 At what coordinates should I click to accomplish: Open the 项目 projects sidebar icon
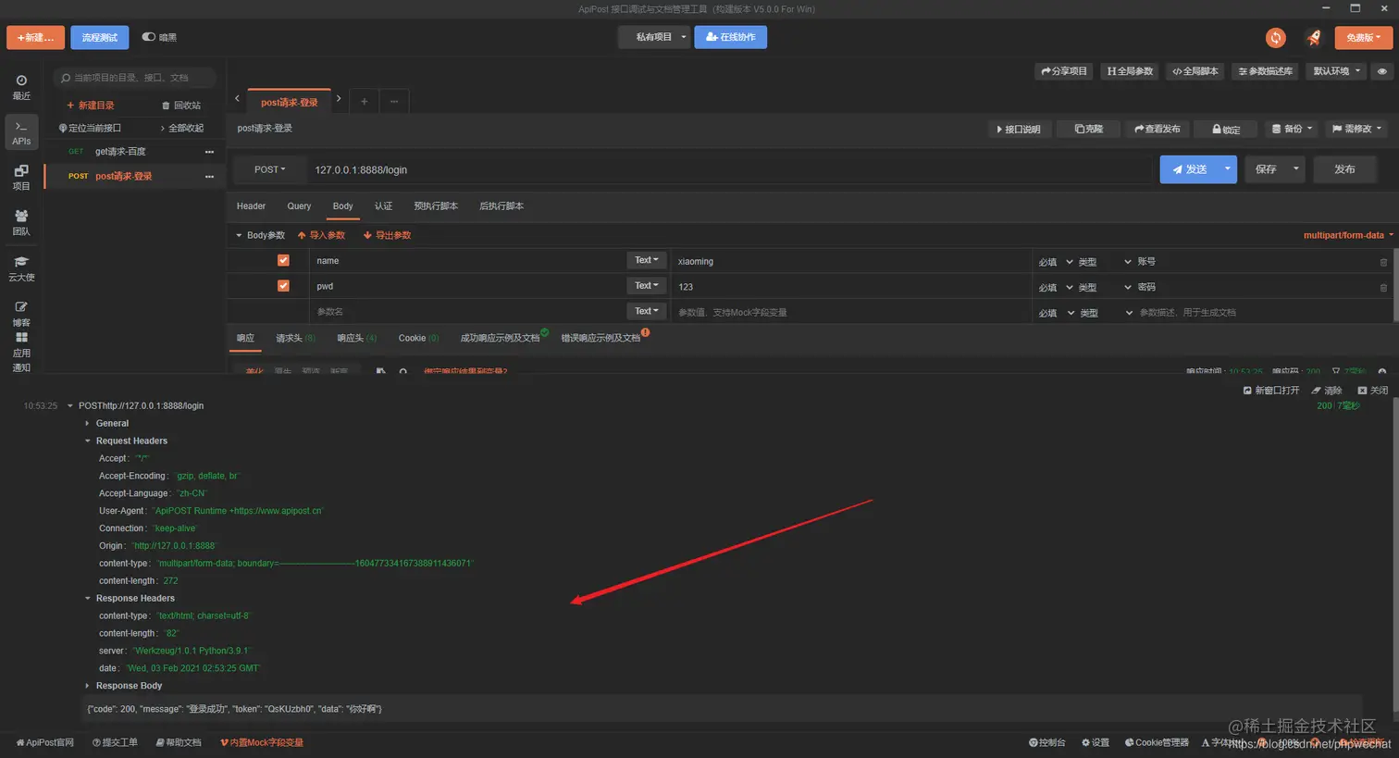[x=21, y=178]
